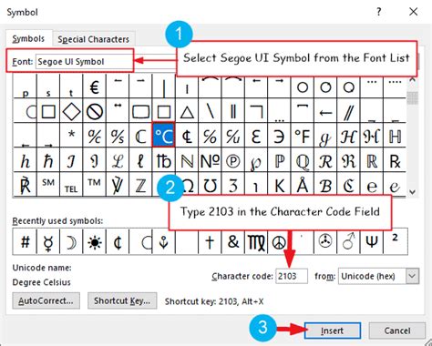Click the Insert button

[x=333, y=331]
